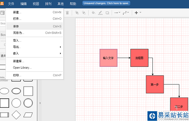Expand the 嵌入 submenu arrow
The image size is (189, 121).
coord(60,53)
